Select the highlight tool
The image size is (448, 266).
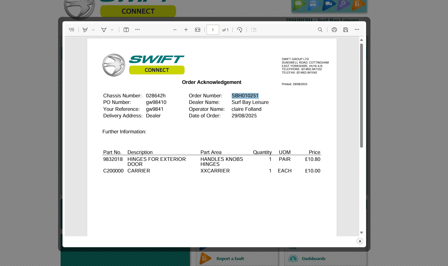click(85, 30)
